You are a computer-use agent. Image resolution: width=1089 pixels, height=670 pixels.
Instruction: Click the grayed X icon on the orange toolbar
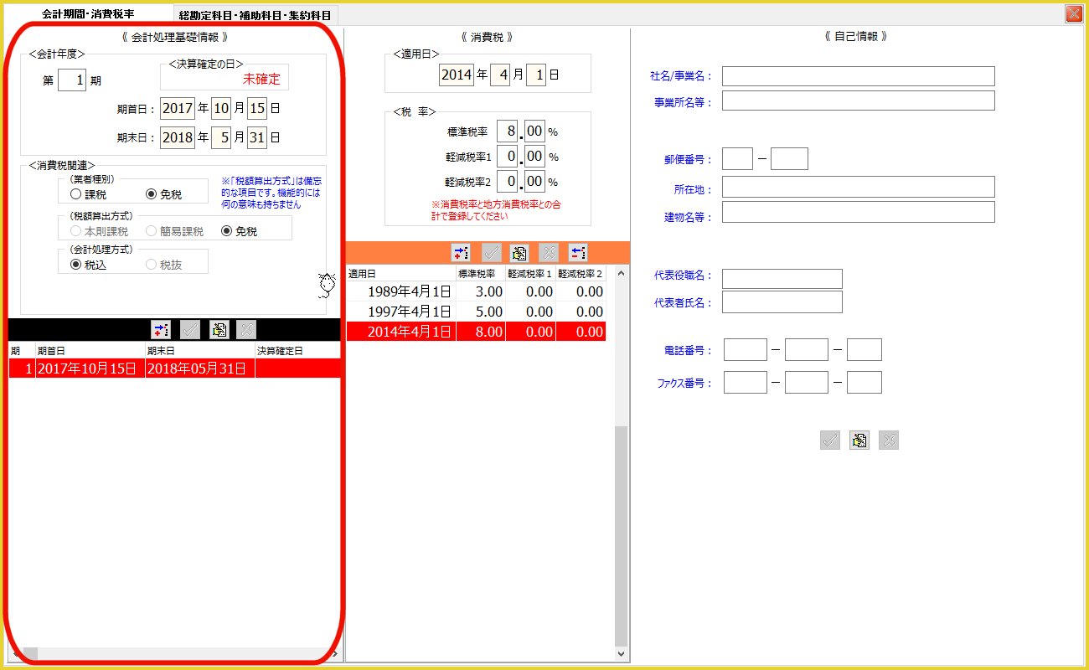pos(548,253)
